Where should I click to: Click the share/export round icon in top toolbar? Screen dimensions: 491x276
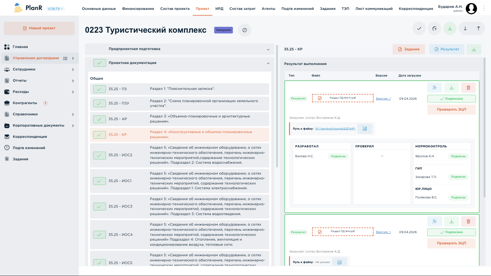[434, 29]
